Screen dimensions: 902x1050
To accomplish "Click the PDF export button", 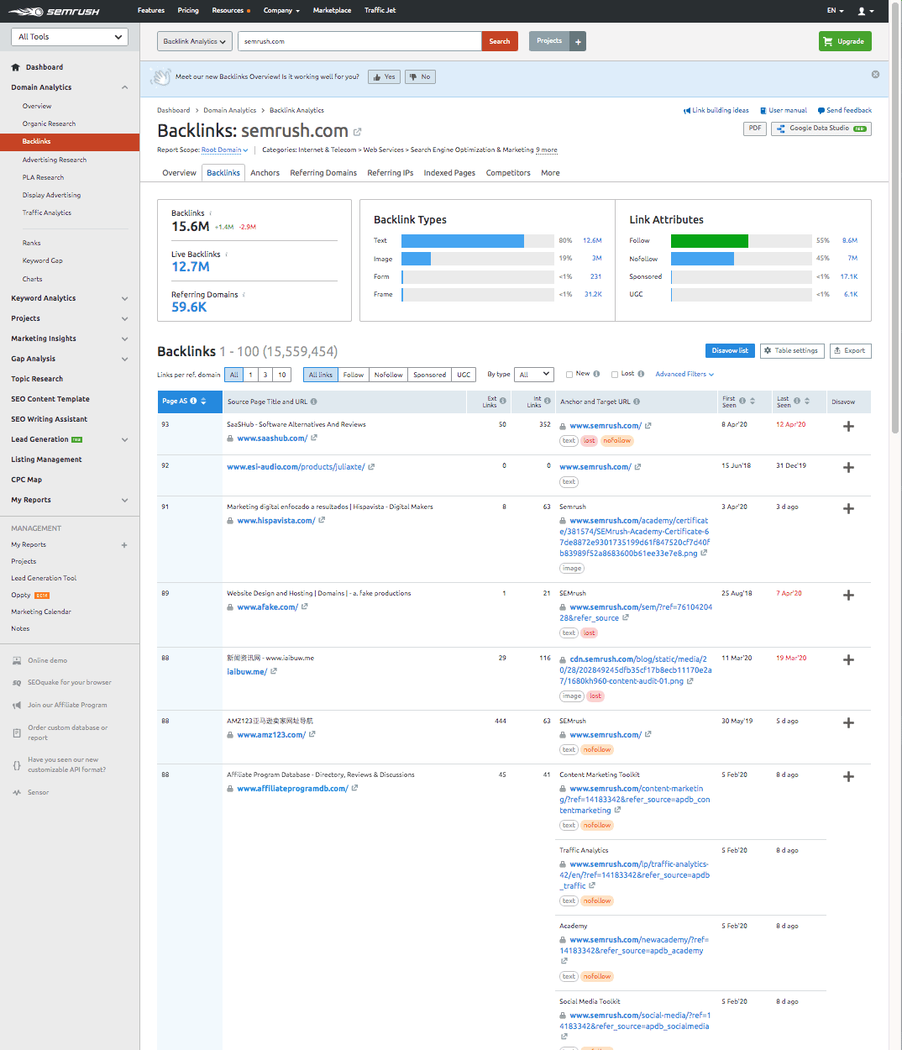I will [x=755, y=129].
